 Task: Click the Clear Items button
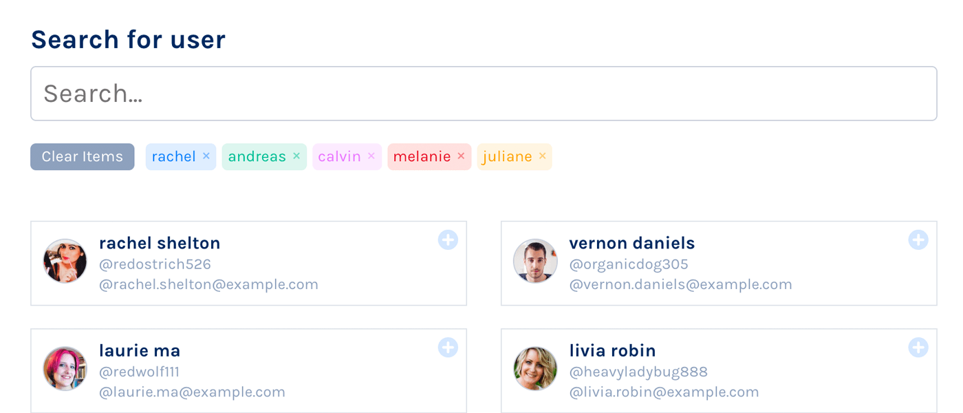[83, 157]
